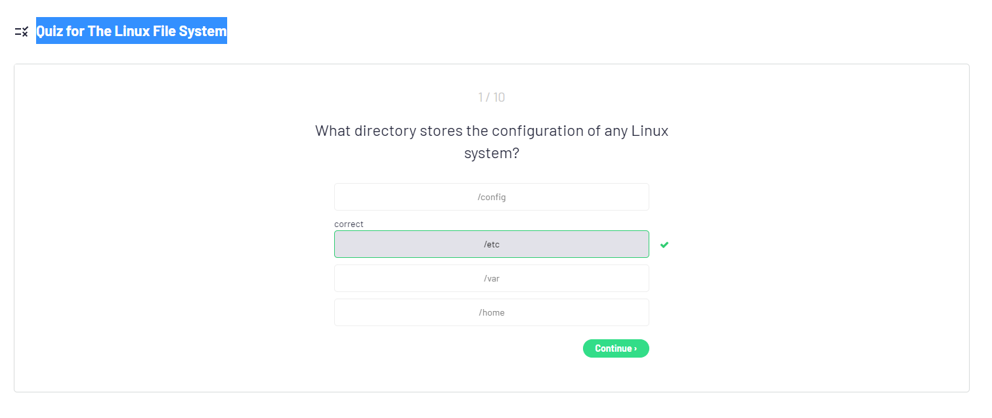Click the word "Linux" in the question text

[650, 131]
